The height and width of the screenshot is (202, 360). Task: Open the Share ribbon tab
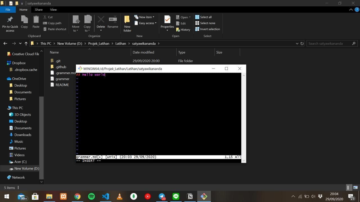[39, 10]
